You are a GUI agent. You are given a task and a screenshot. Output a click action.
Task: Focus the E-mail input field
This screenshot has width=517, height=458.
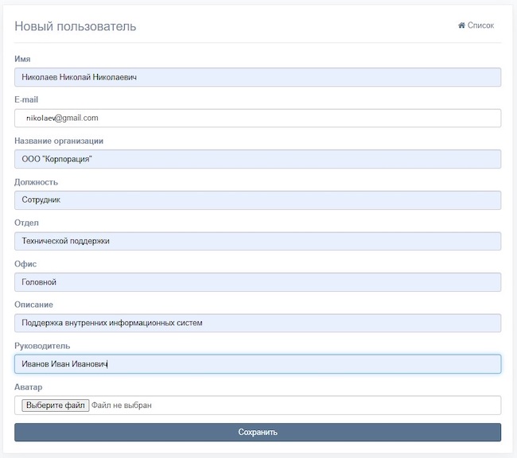(258, 118)
